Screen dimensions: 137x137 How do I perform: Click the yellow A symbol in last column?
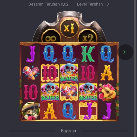point(107,73)
